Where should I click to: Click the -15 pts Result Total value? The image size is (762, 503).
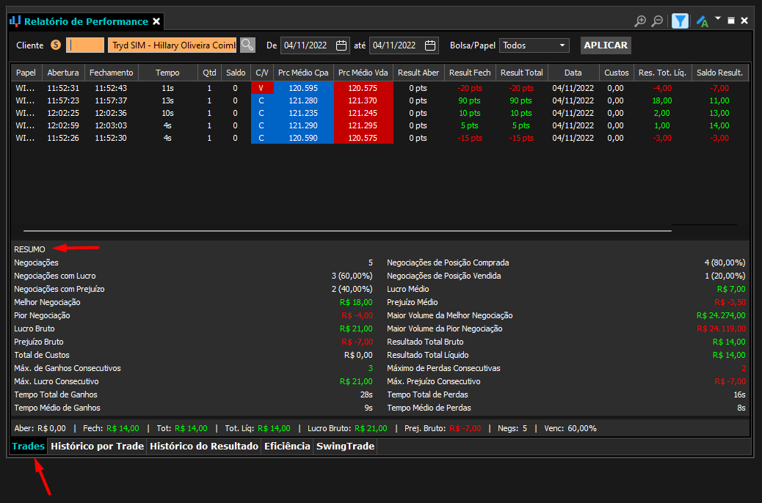point(521,138)
